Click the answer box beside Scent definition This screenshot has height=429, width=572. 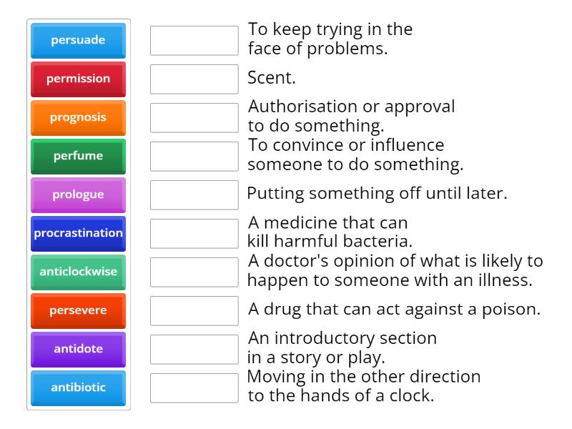(194, 79)
